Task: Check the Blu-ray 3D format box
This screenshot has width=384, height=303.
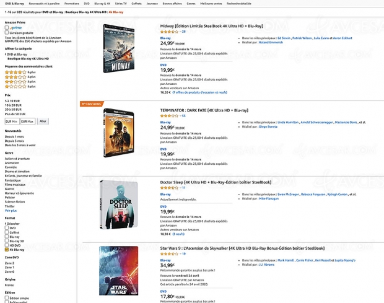Action: point(7,241)
